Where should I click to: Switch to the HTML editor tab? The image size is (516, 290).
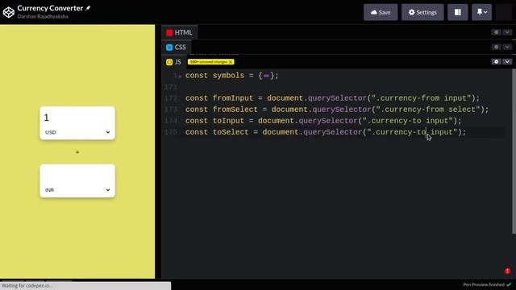pos(179,32)
